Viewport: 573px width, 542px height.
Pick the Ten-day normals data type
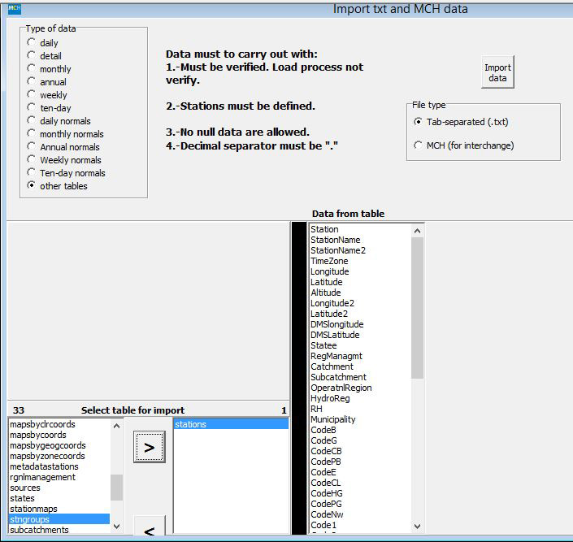32,173
